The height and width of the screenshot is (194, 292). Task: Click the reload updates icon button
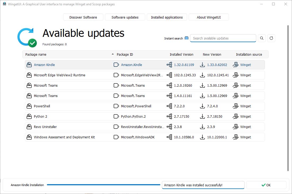[x=271, y=38]
